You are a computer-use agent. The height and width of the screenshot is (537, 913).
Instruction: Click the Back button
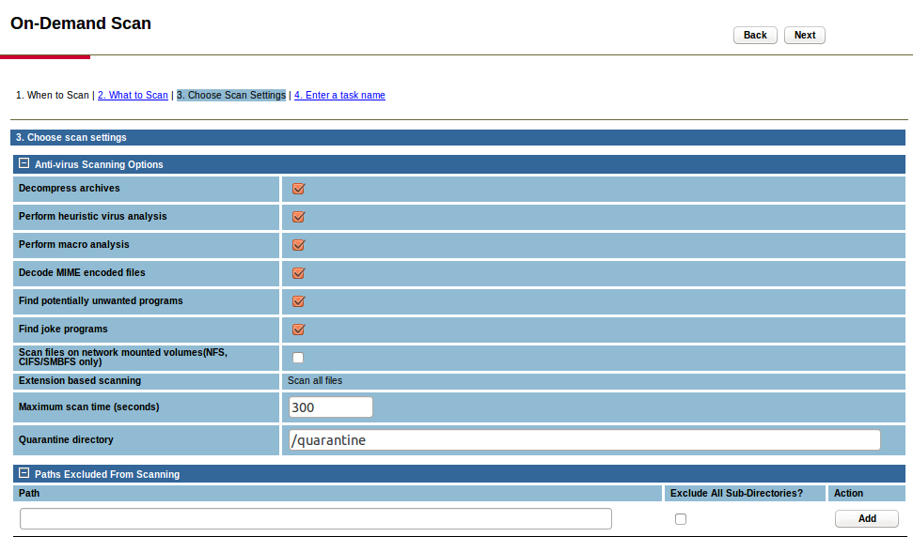click(755, 36)
